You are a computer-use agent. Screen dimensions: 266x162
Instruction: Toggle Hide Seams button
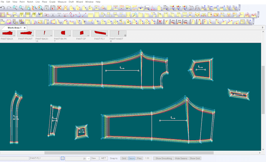tap(181, 158)
